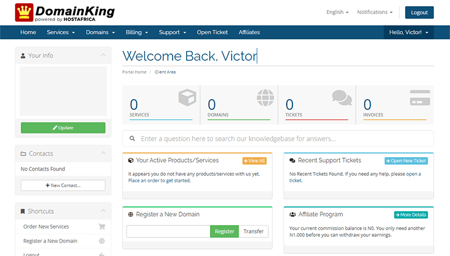Viewport: 450px width, 256px height.
Task: Click the Welcome Back, Victor heading
Action: click(190, 56)
